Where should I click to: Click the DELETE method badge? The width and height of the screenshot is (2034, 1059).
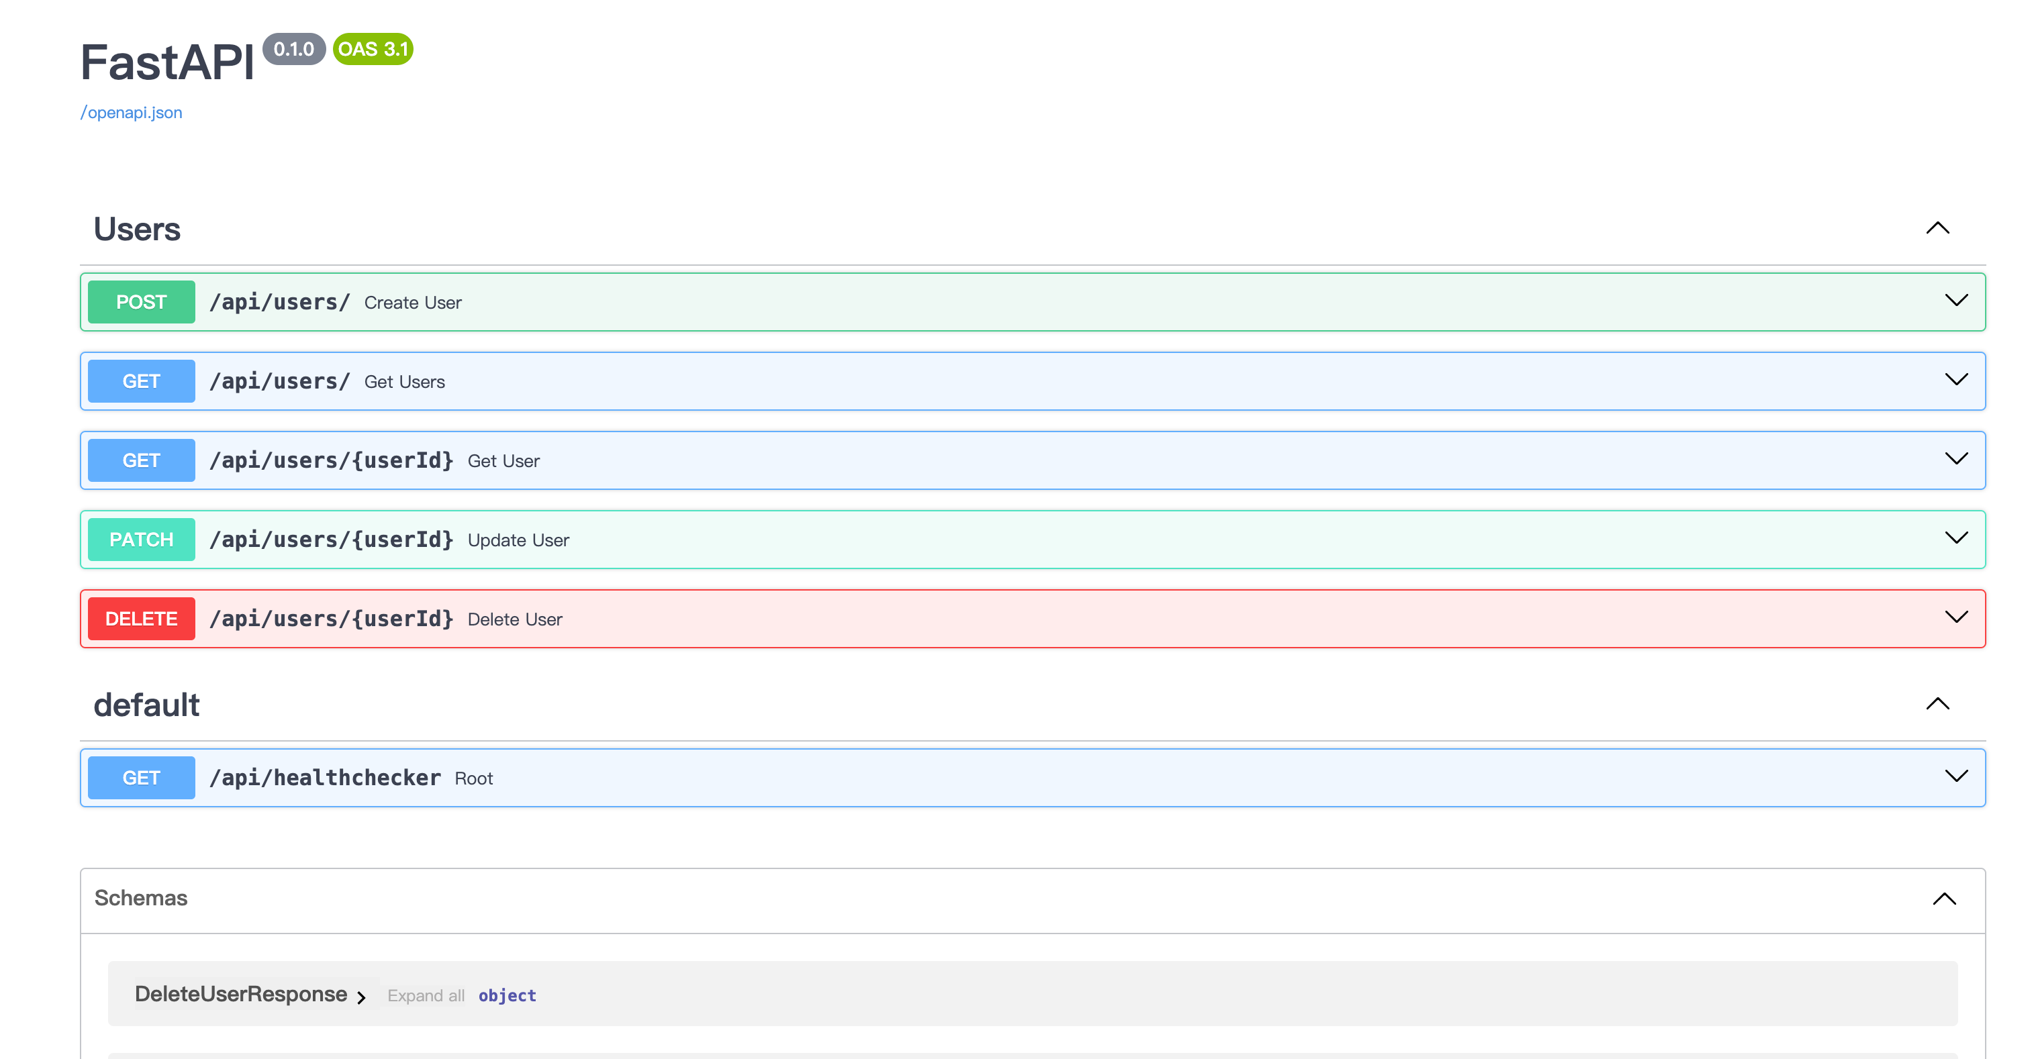[x=142, y=619]
